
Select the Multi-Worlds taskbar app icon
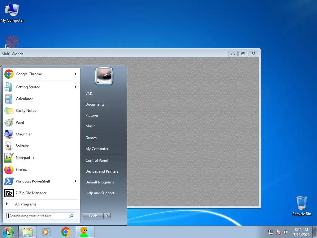click(x=85, y=232)
